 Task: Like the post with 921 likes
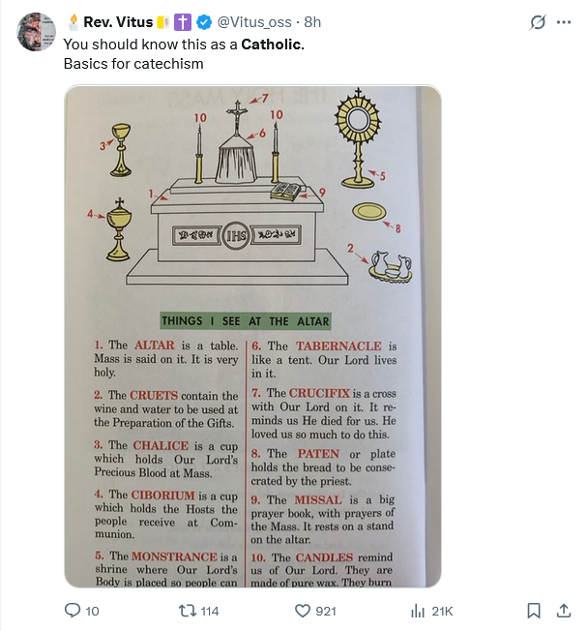pos(303,611)
